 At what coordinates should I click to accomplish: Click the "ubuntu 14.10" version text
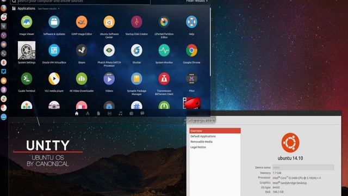click(x=290, y=158)
